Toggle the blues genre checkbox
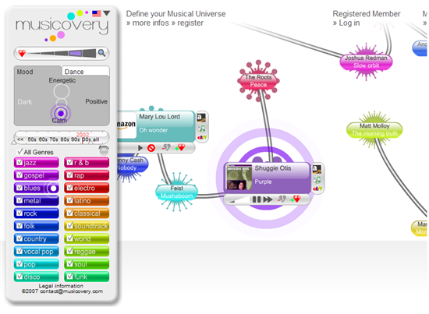 pyautogui.click(x=19, y=188)
